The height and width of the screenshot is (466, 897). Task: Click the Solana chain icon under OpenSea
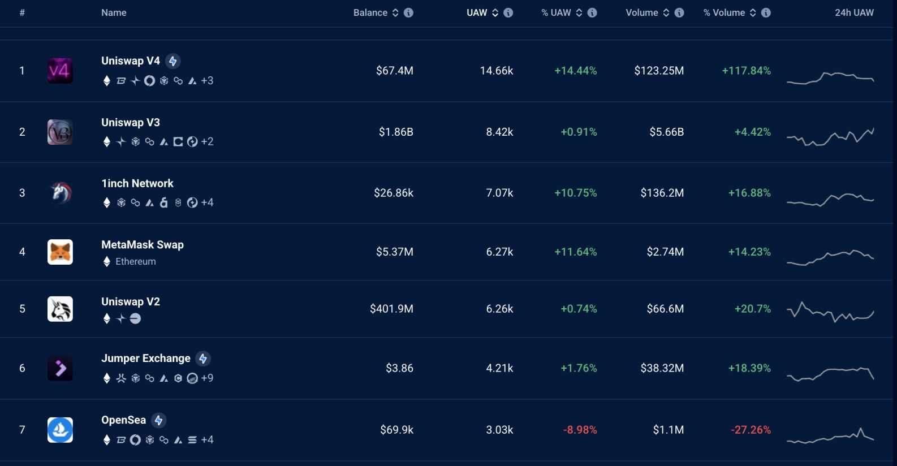192,440
